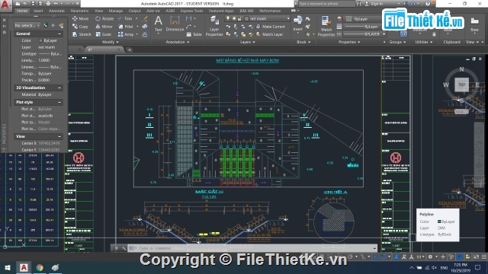
Task: Select the Copy tool
Action: [80, 27]
